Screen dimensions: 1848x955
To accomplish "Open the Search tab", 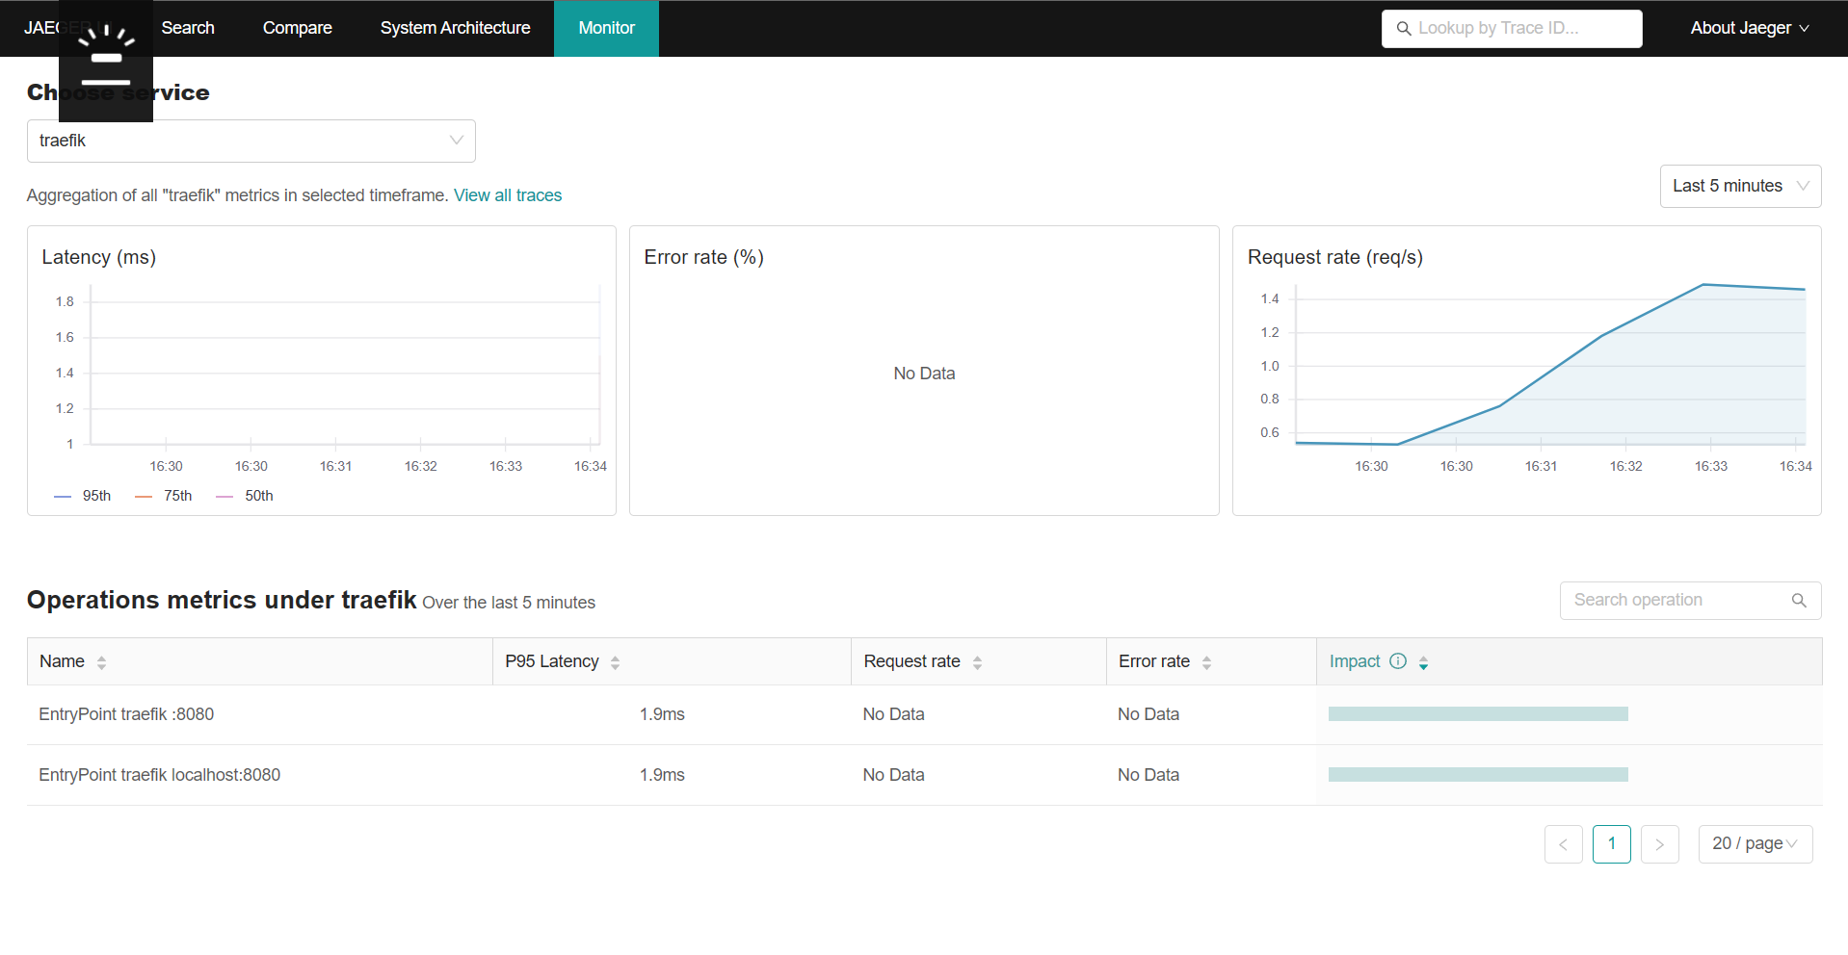I will [x=188, y=28].
